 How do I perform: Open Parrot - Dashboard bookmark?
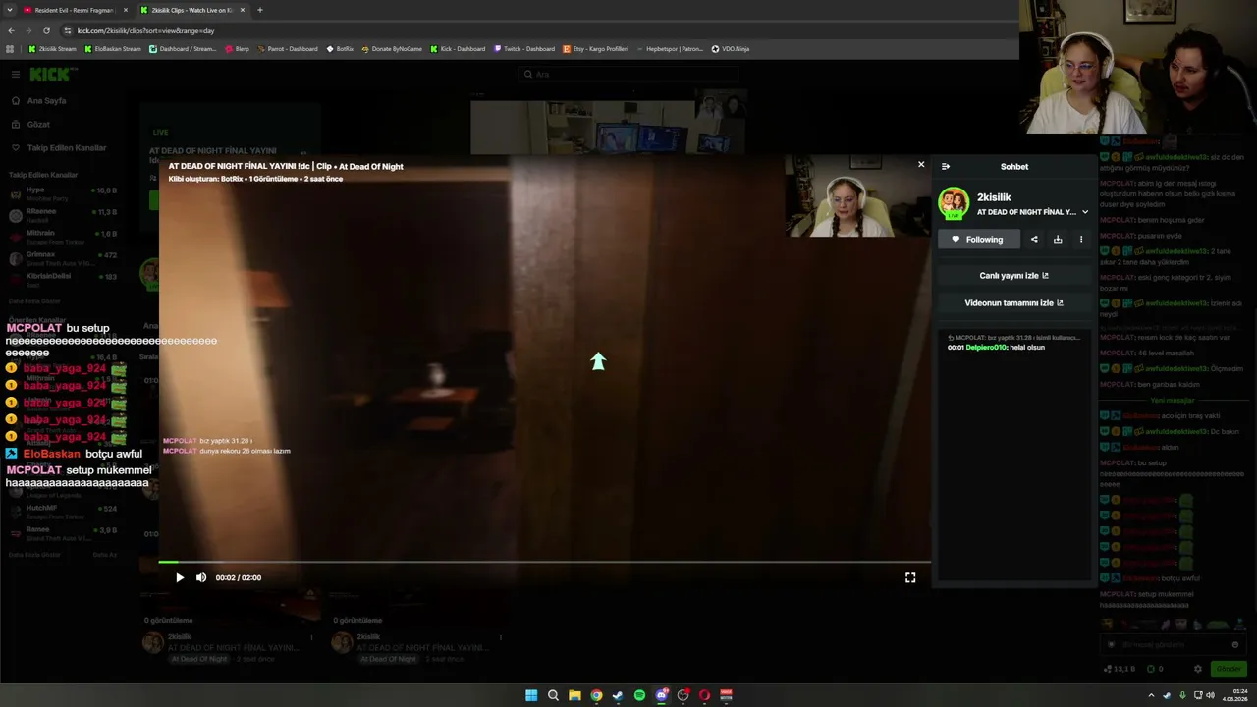288,49
